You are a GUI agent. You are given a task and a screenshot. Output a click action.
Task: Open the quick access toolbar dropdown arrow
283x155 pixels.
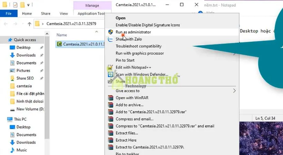click(28, 5)
